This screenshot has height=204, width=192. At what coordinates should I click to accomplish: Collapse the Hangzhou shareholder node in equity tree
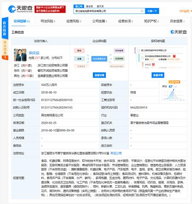[x=142, y=58]
